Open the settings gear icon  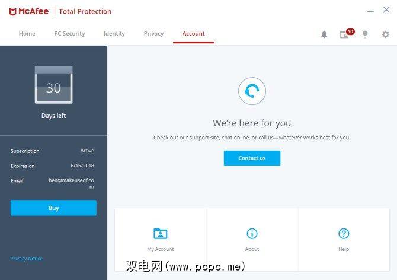point(385,34)
